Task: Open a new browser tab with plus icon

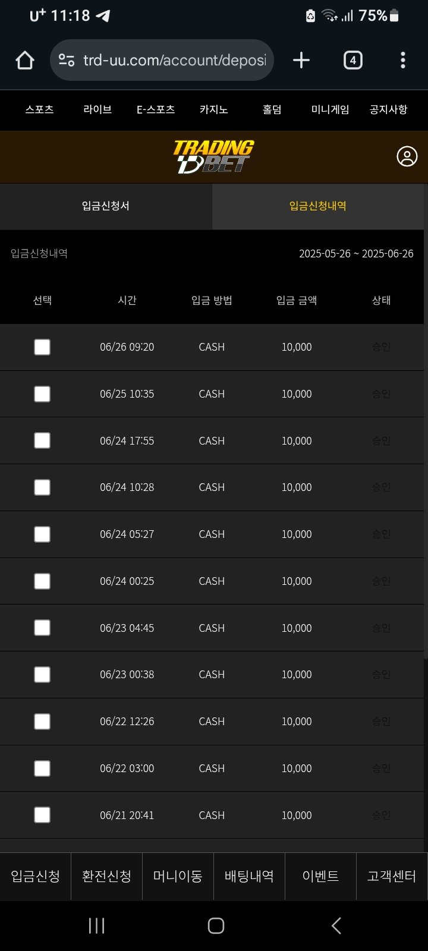Action: [x=301, y=60]
